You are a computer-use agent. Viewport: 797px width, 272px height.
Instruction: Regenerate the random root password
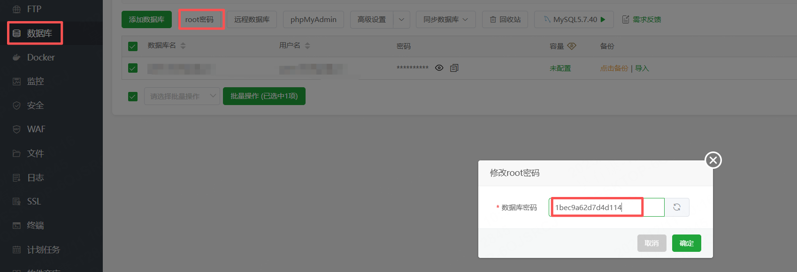point(677,207)
